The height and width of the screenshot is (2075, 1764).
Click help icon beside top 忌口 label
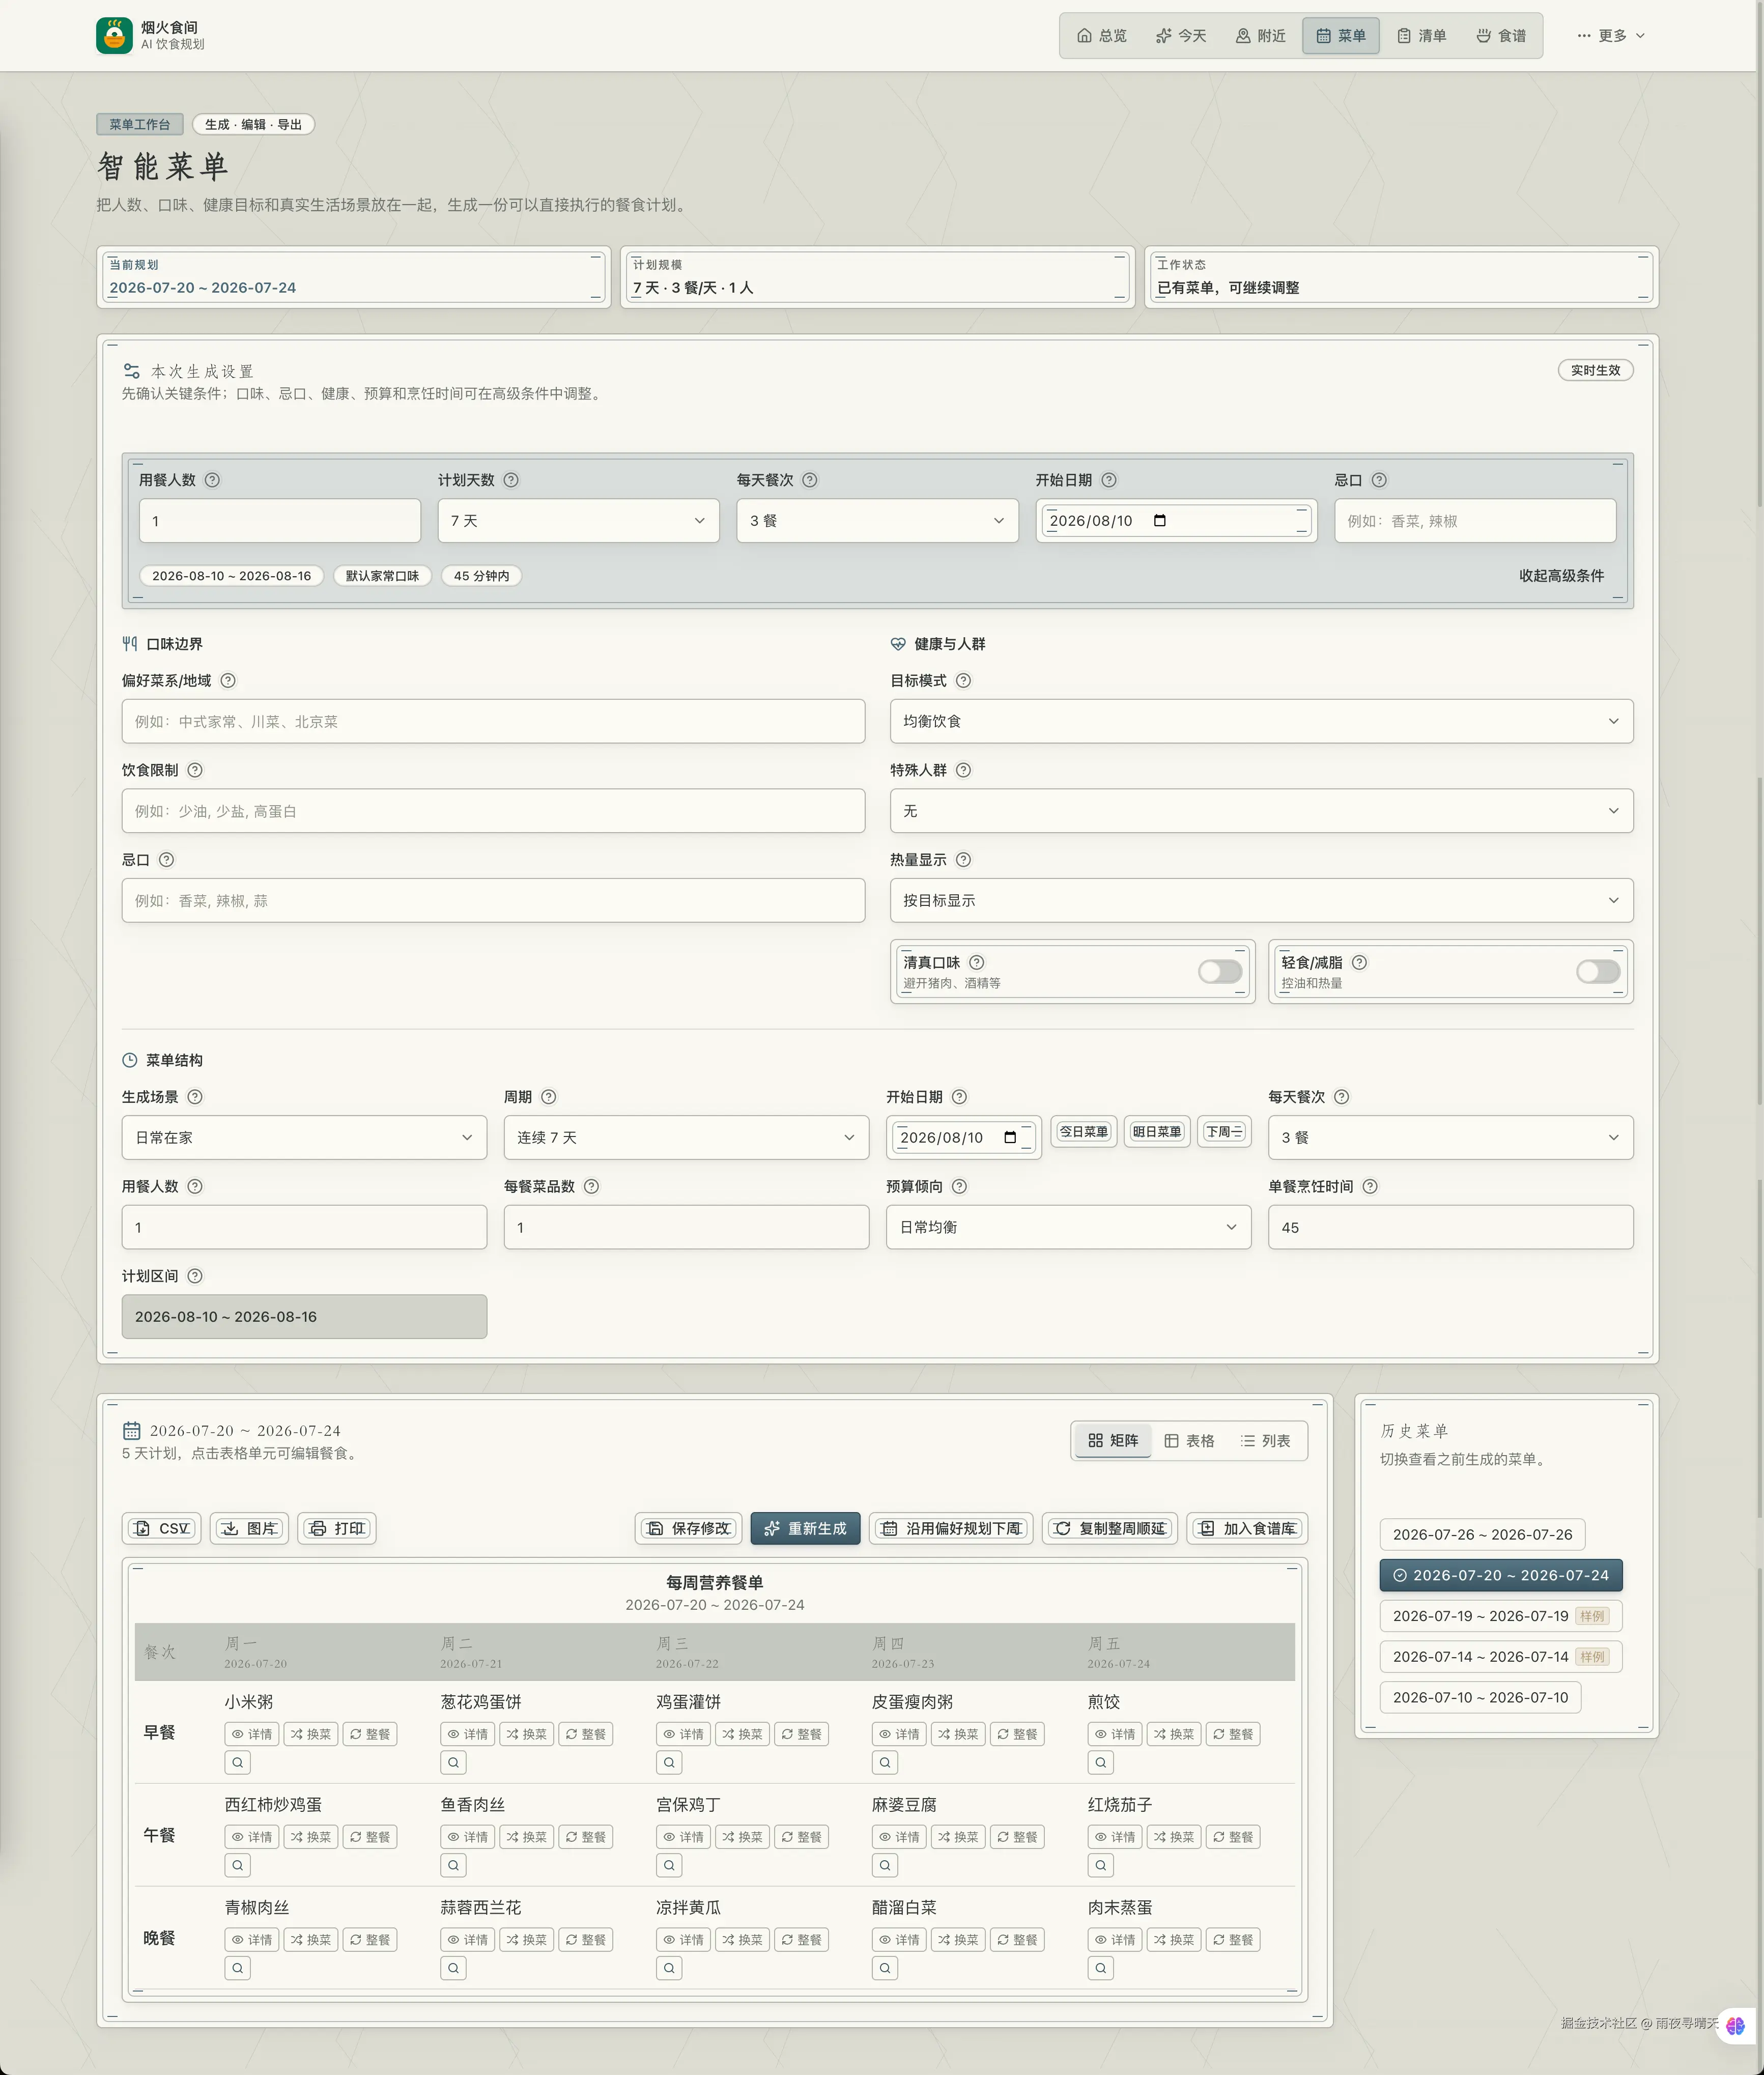[x=1379, y=480]
